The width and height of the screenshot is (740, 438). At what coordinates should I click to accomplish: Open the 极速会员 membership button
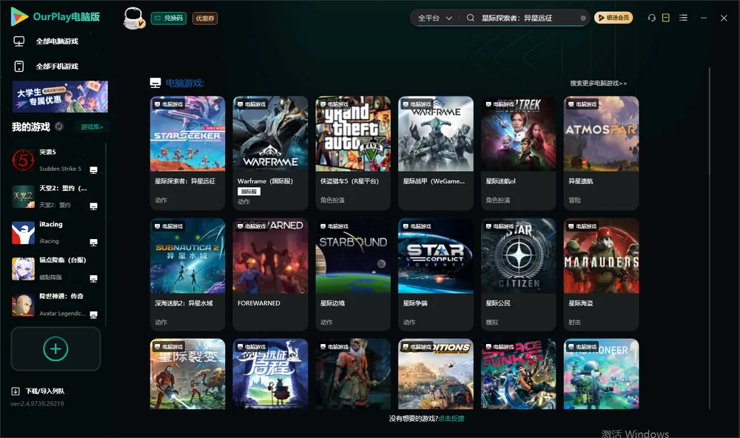click(613, 18)
